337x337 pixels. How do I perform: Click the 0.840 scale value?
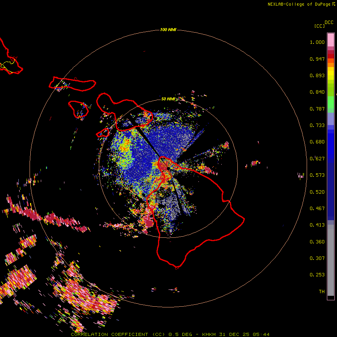317,92
